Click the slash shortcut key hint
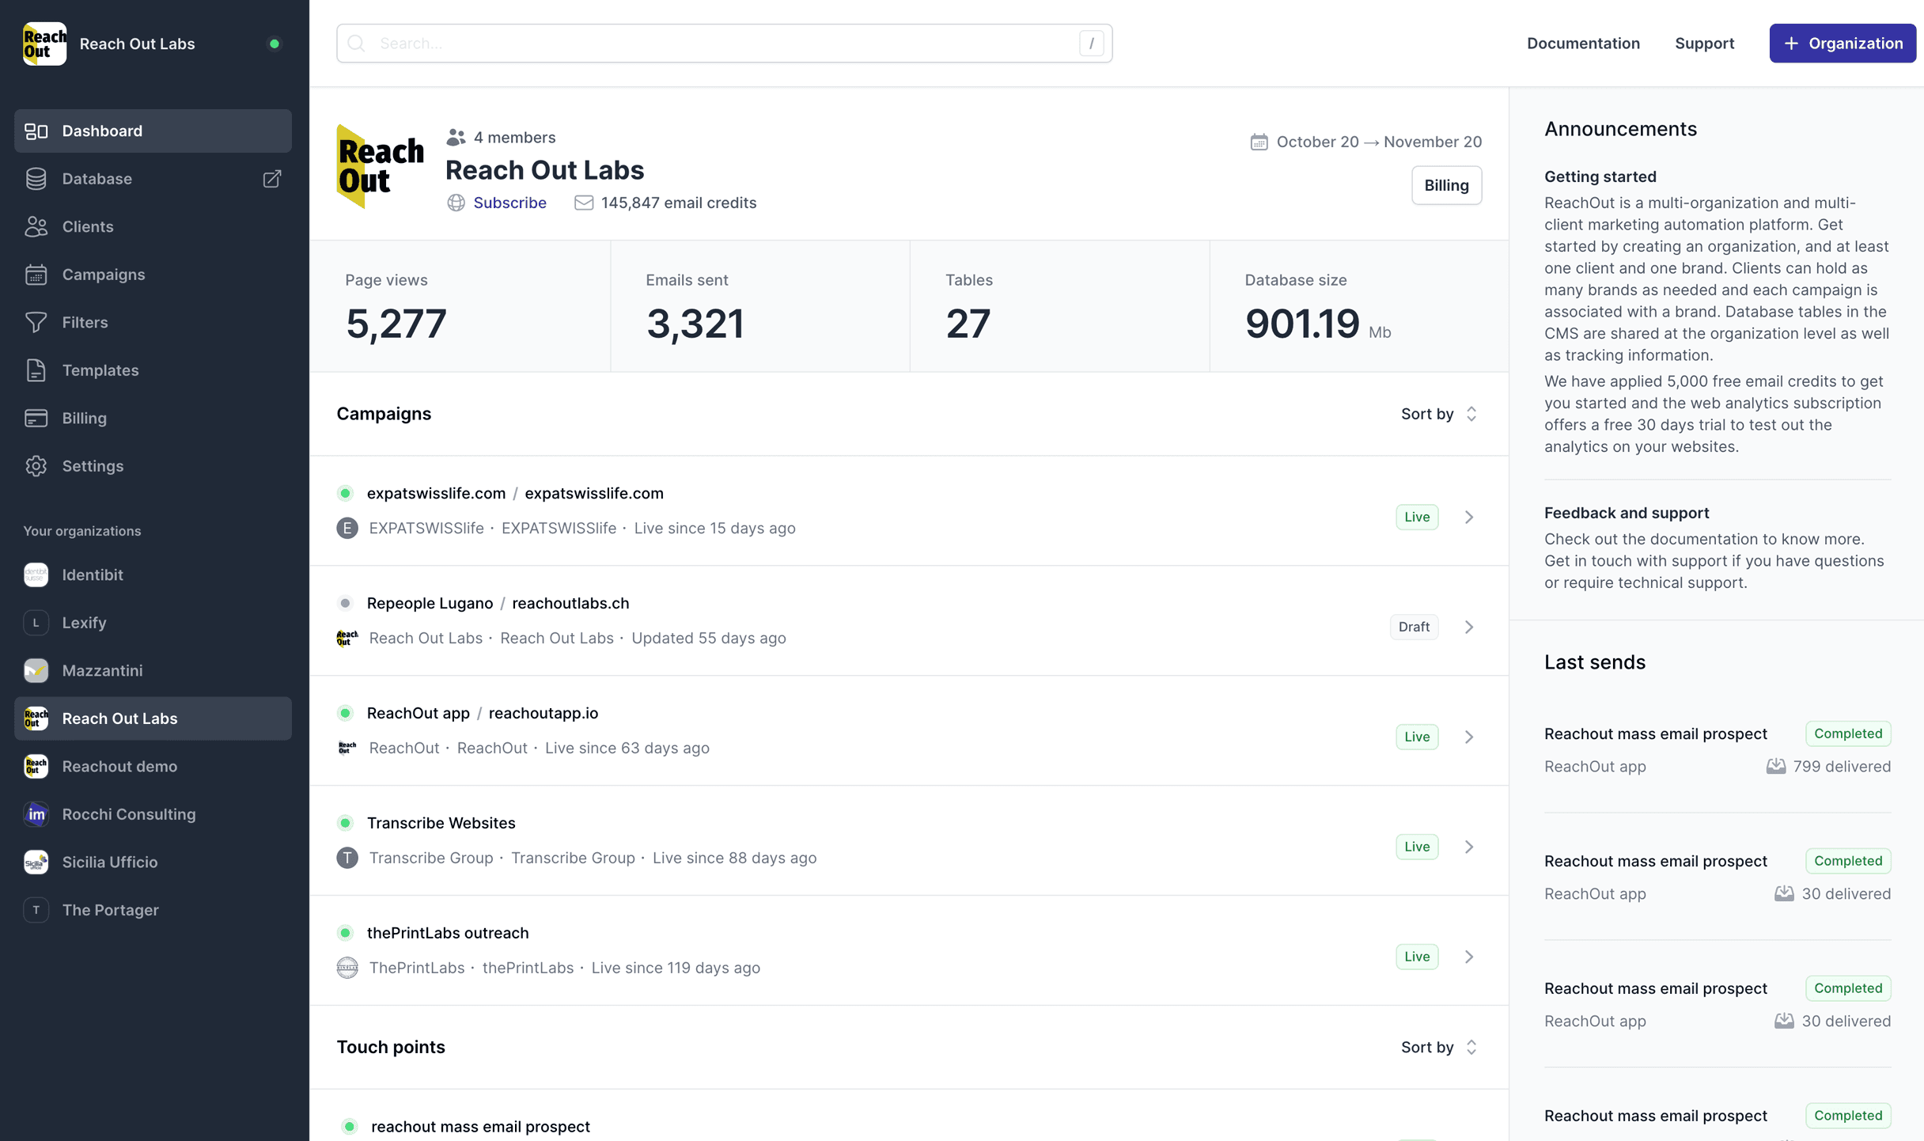 [x=1091, y=44]
